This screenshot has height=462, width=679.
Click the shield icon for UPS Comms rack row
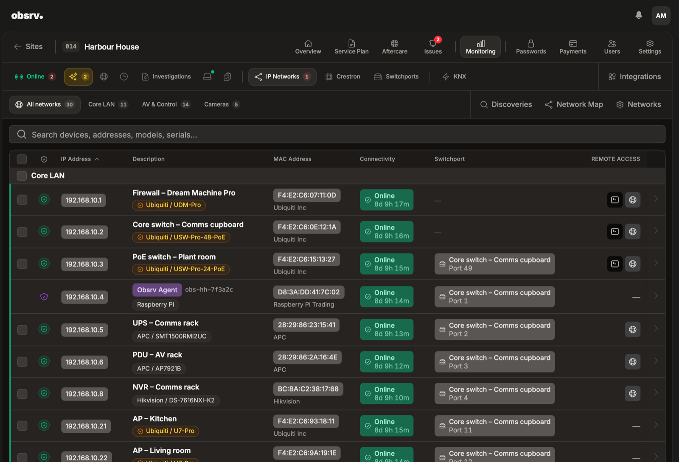pos(44,329)
